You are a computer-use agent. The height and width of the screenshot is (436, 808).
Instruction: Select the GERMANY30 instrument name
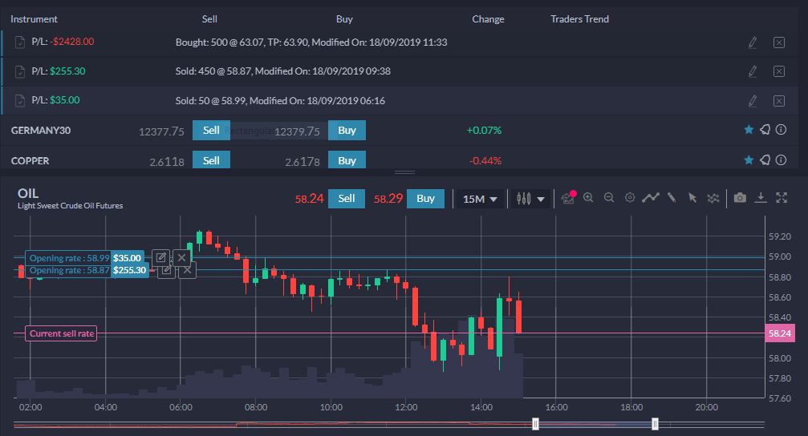[41, 130]
